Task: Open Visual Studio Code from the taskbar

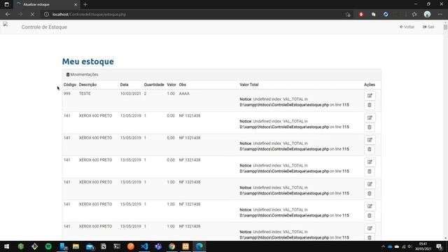Action: tap(144, 246)
